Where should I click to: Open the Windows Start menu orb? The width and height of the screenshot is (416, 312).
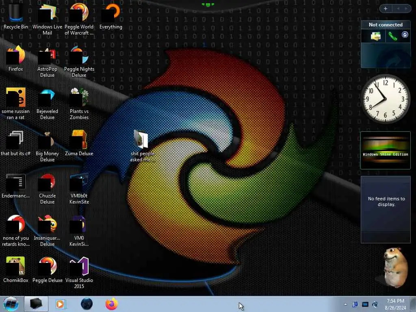[x=11, y=304]
